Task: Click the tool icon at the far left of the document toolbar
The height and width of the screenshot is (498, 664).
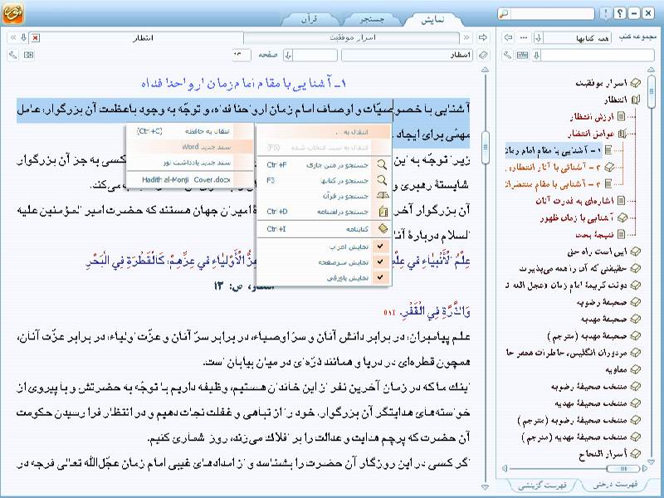Action: (x=13, y=55)
